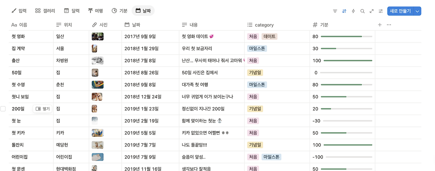
Task: Open the photo thumbnail for 집 계약
Action: (x=94, y=49)
